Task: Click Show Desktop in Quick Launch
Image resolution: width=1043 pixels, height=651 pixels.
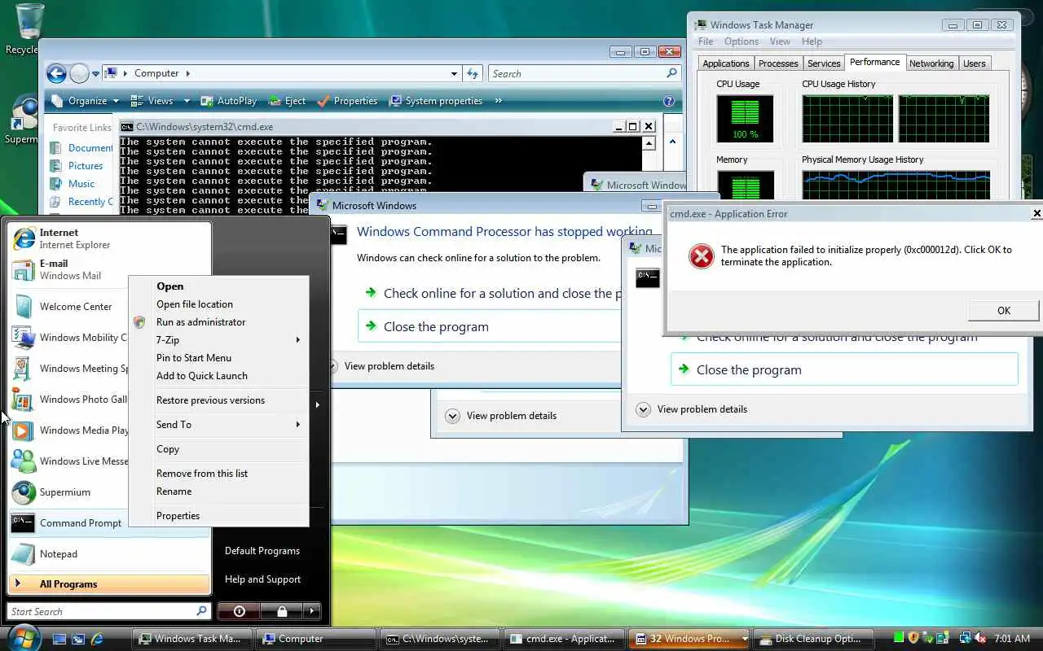Action: (x=59, y=639)
